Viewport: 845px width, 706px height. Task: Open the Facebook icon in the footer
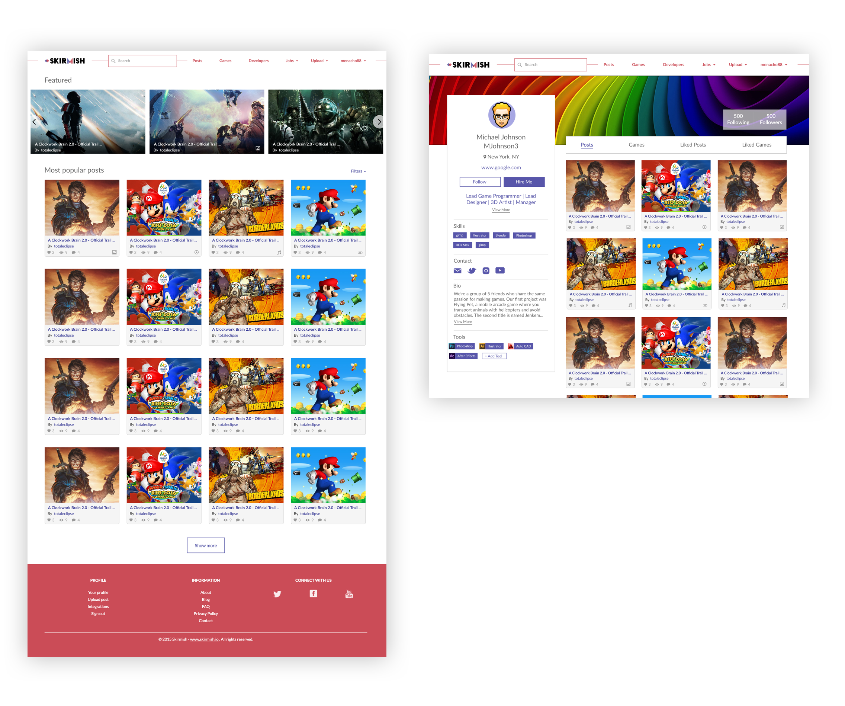[x=314, y=593]
